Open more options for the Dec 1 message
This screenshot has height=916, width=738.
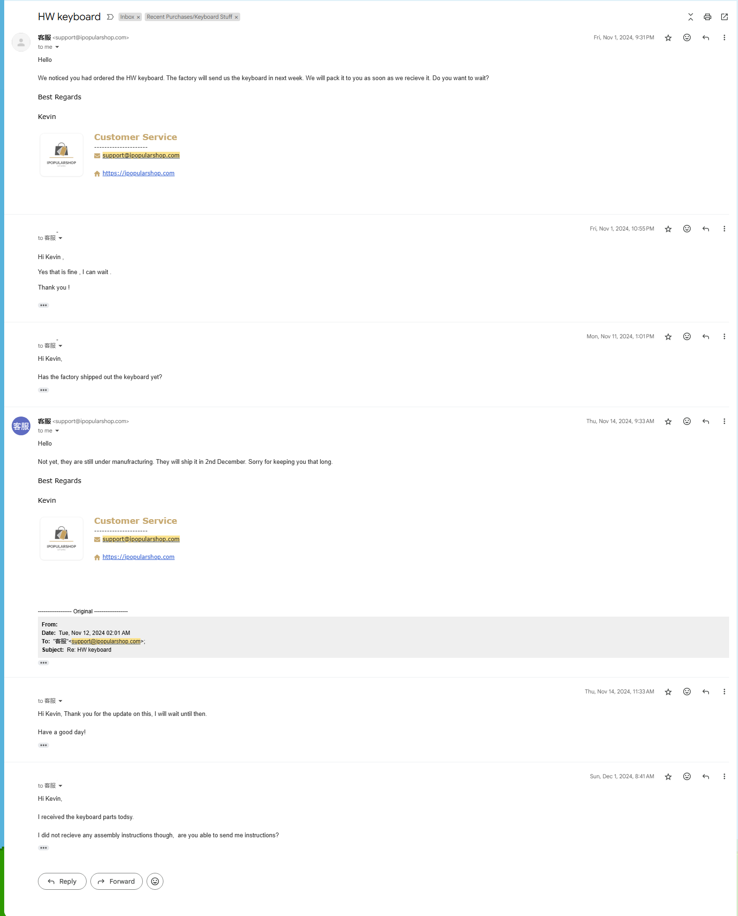(x=724, y=776)
